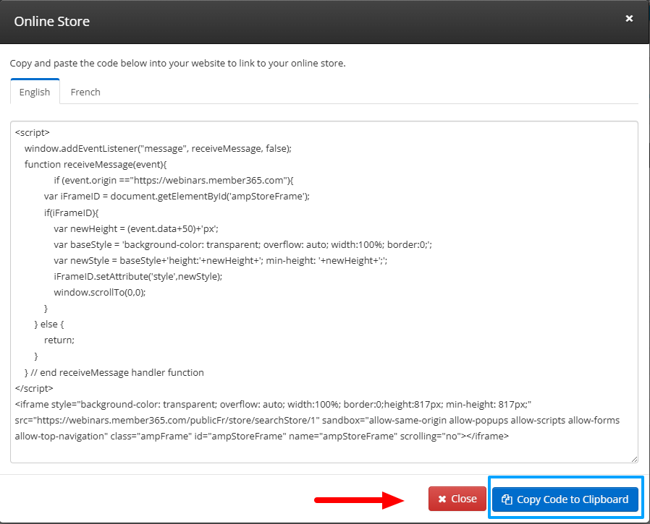The image size is (650, 524).
Task: Click the end receiveMessage handler function comment
Action: pyautogui.click(x=114, y=372)
